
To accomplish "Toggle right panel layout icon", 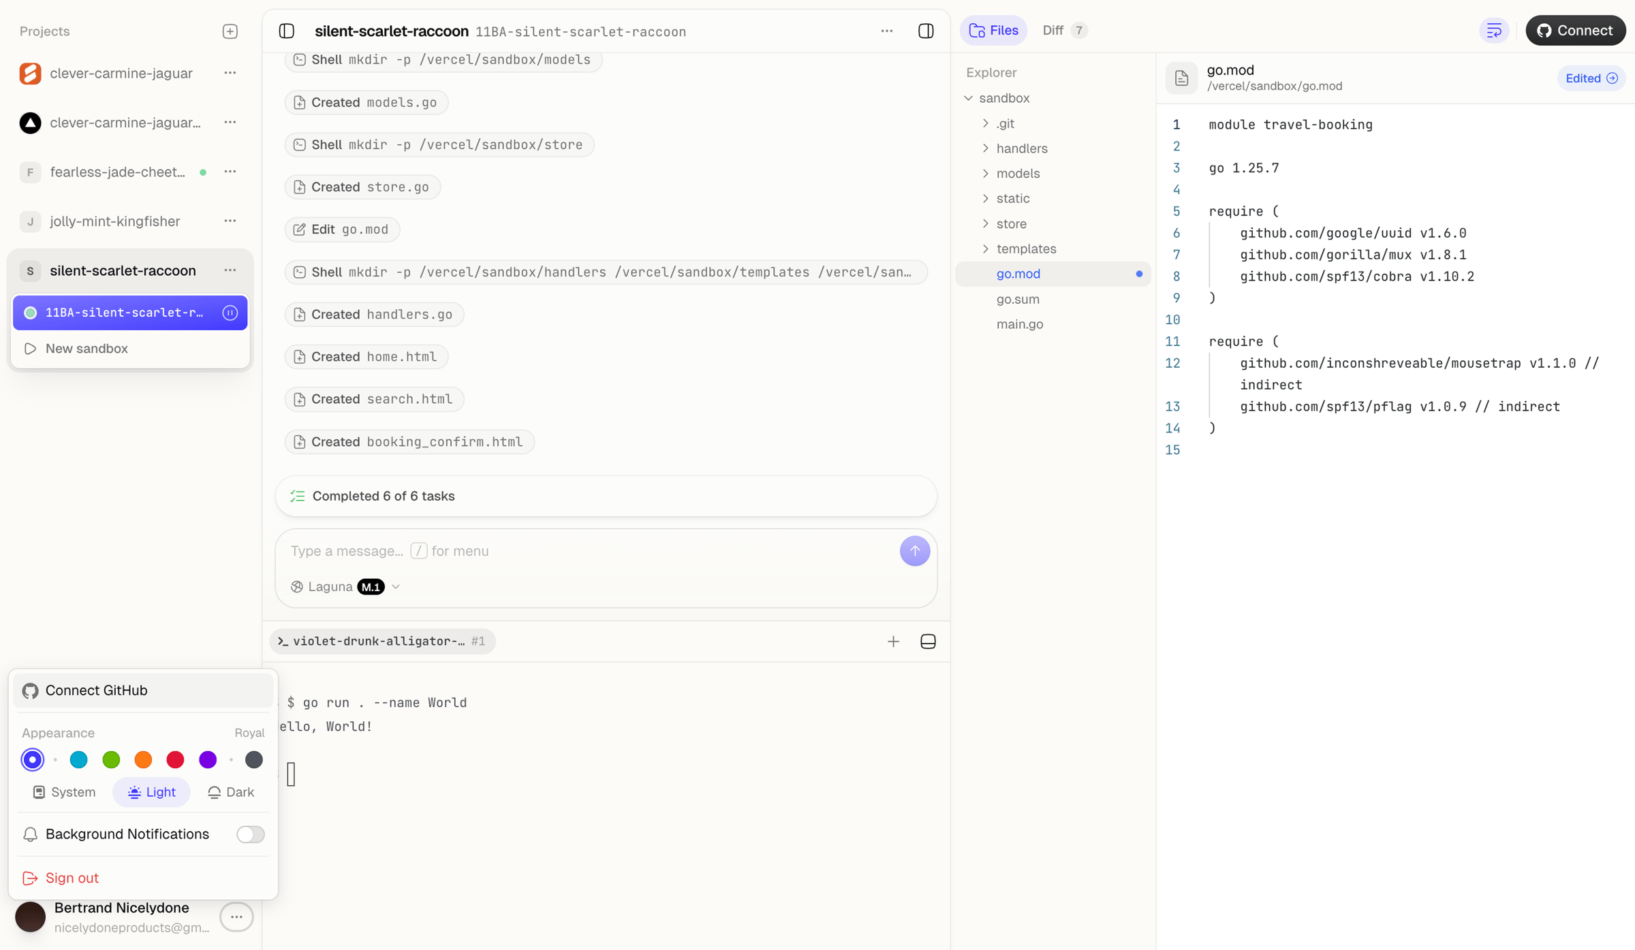I will click(x=926, y=31).
